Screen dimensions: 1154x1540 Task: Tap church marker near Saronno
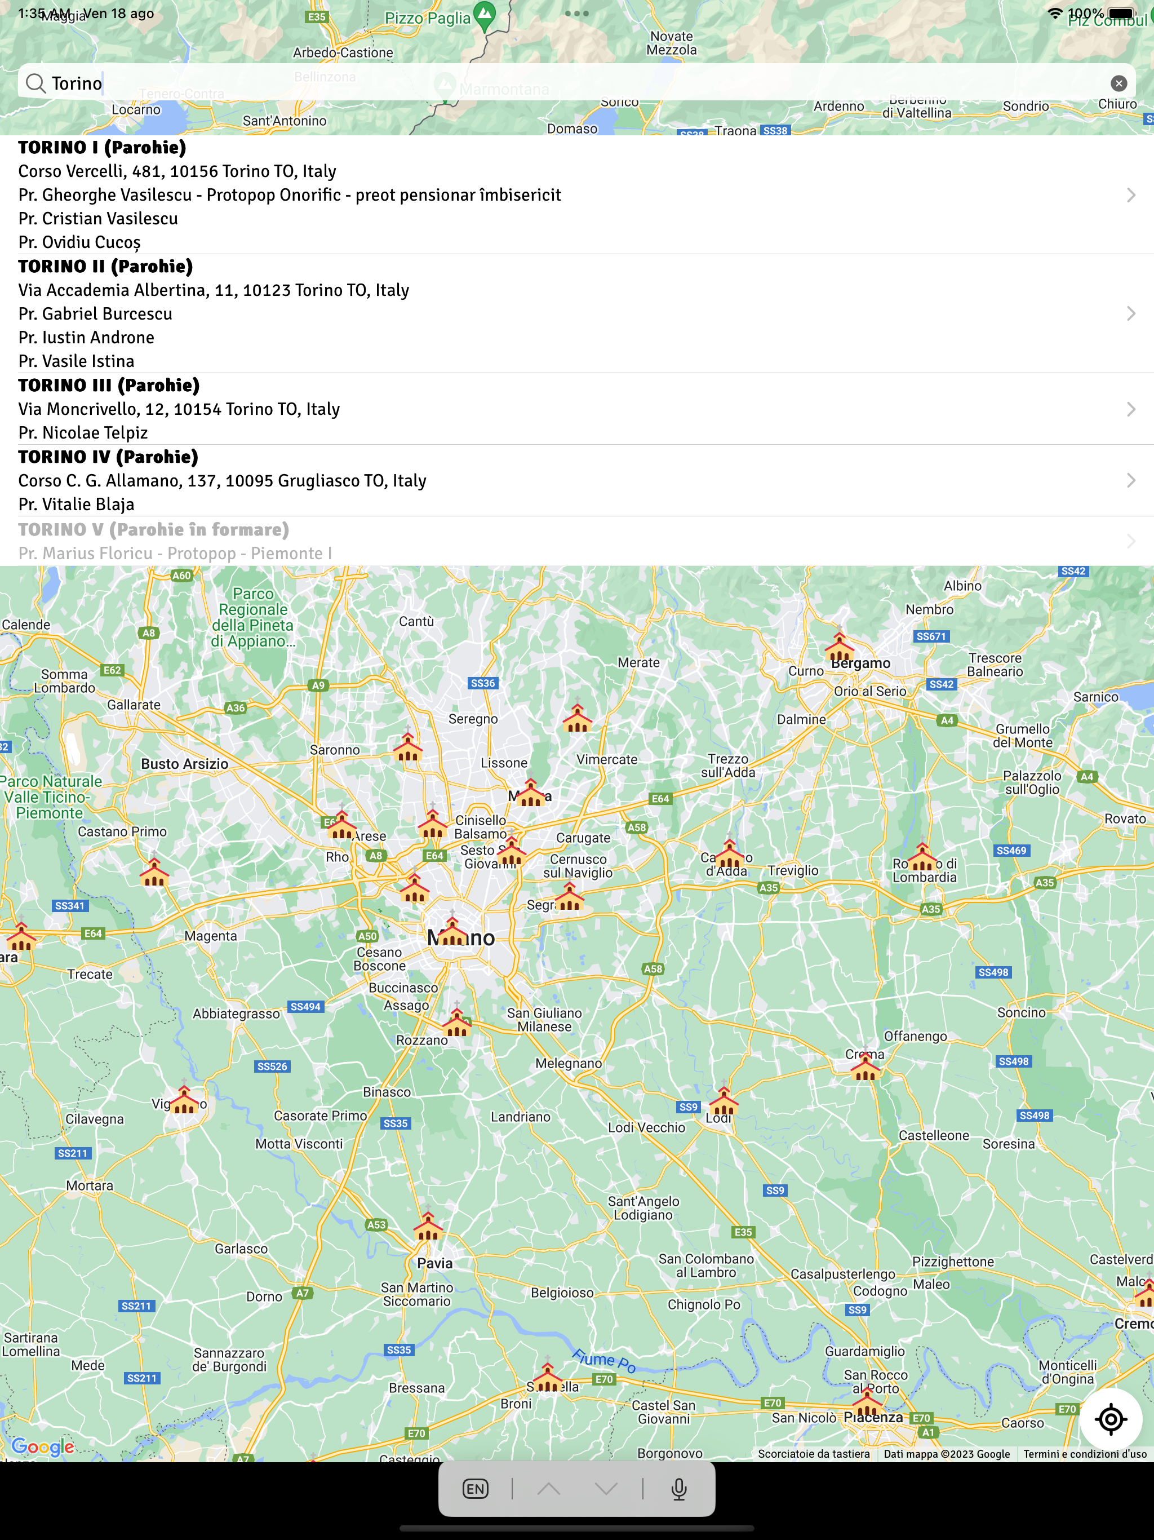[408, 746]
